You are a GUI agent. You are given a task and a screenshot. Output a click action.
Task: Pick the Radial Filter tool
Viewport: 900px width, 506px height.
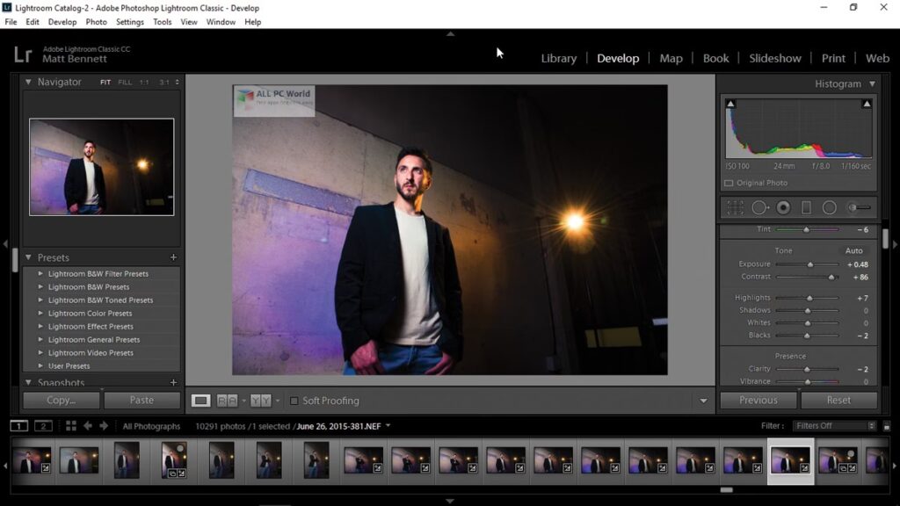click(x=829, y=208)
